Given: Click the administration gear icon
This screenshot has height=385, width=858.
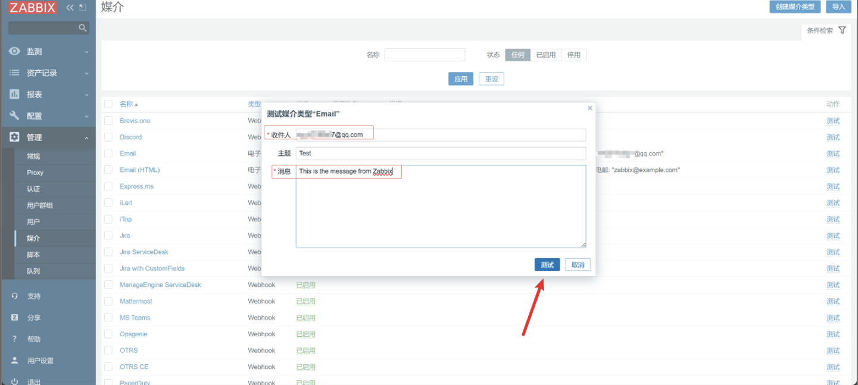Looking at the screenshot, I should tap(14, 137).
